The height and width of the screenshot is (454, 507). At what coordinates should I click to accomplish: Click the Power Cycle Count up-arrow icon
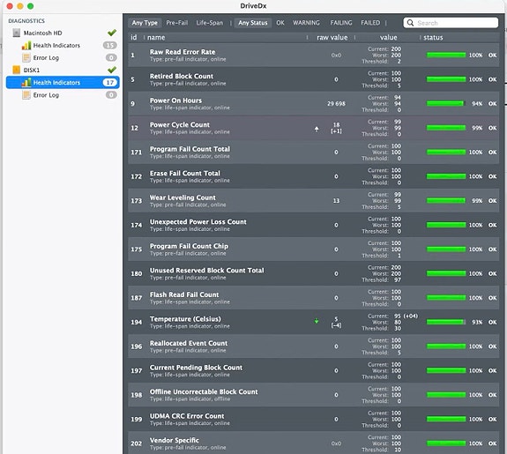[317, 129]
